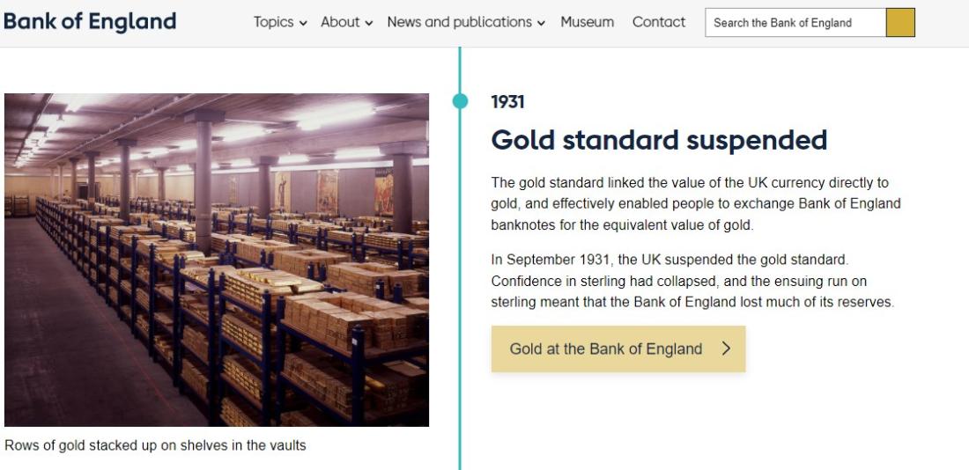
Task: Click the Gold standard suspended heading
Action: coord(659,140)
